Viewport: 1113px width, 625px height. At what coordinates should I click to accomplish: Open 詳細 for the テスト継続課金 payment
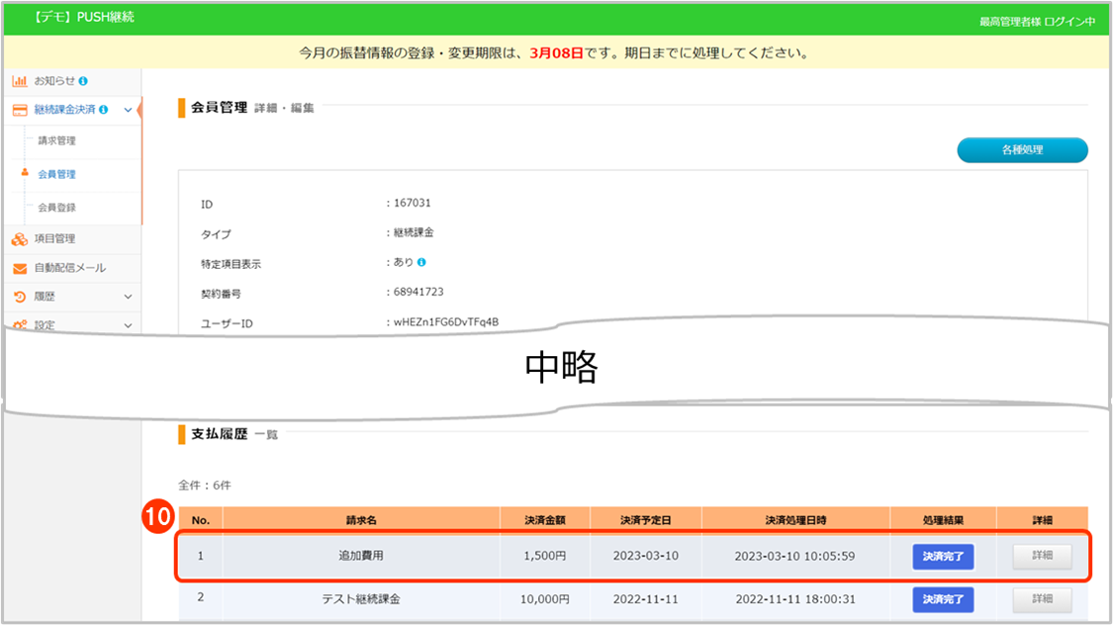tap(1042, 599)
